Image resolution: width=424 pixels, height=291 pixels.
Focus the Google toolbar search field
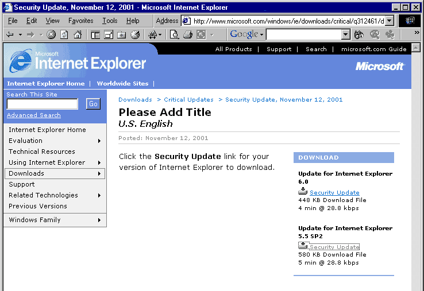304,34
